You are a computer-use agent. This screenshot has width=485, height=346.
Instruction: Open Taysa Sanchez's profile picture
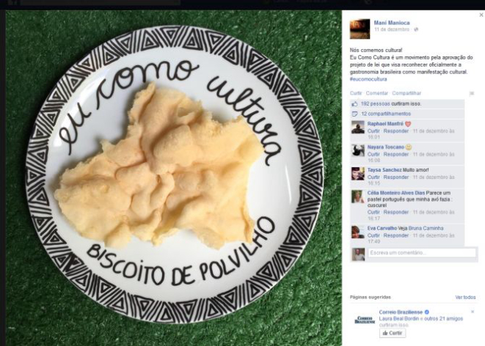tap(358, 174)
